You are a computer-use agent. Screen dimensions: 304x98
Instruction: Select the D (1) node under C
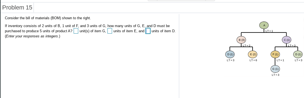(x=298, y=54)
